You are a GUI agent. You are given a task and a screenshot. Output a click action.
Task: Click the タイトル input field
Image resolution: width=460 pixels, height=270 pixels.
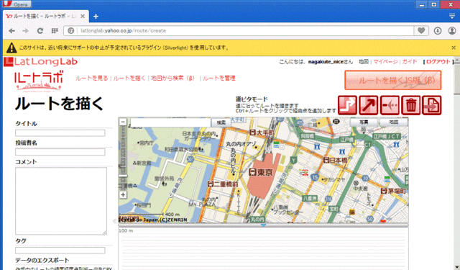pos(60,133)
